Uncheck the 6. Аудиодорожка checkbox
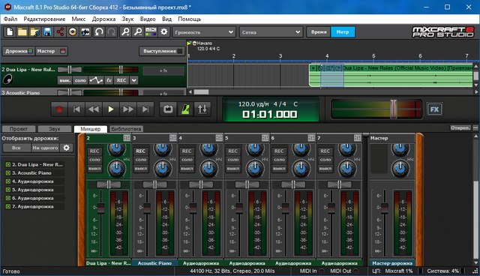This screenshot has width=480, height=276. (8, 198)
